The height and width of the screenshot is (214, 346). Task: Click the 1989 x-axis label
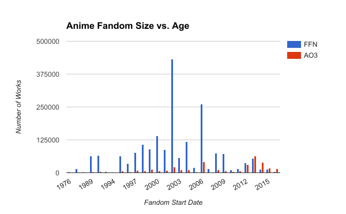pos(86,185)
